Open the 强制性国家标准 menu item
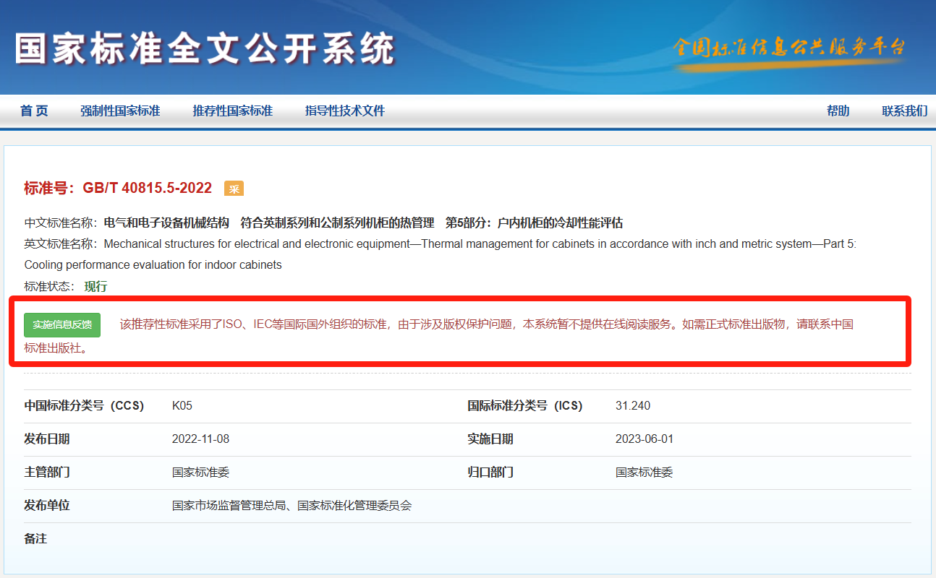Screen dimensions: 936x578 click(120, 111)
